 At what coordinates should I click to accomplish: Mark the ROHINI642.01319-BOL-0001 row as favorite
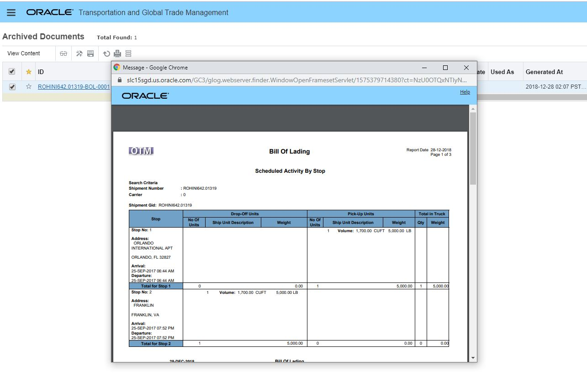(29, 86)
